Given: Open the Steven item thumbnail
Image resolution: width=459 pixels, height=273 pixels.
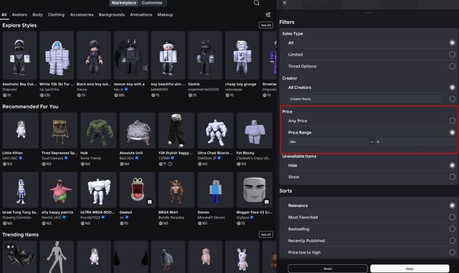Looking at the screenshot, I should (215, 190).
